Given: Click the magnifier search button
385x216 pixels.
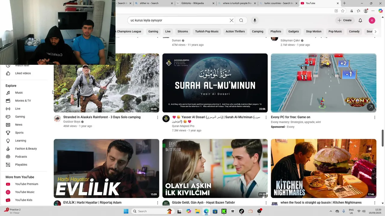Looking at the screenshot, I should 241,20.
